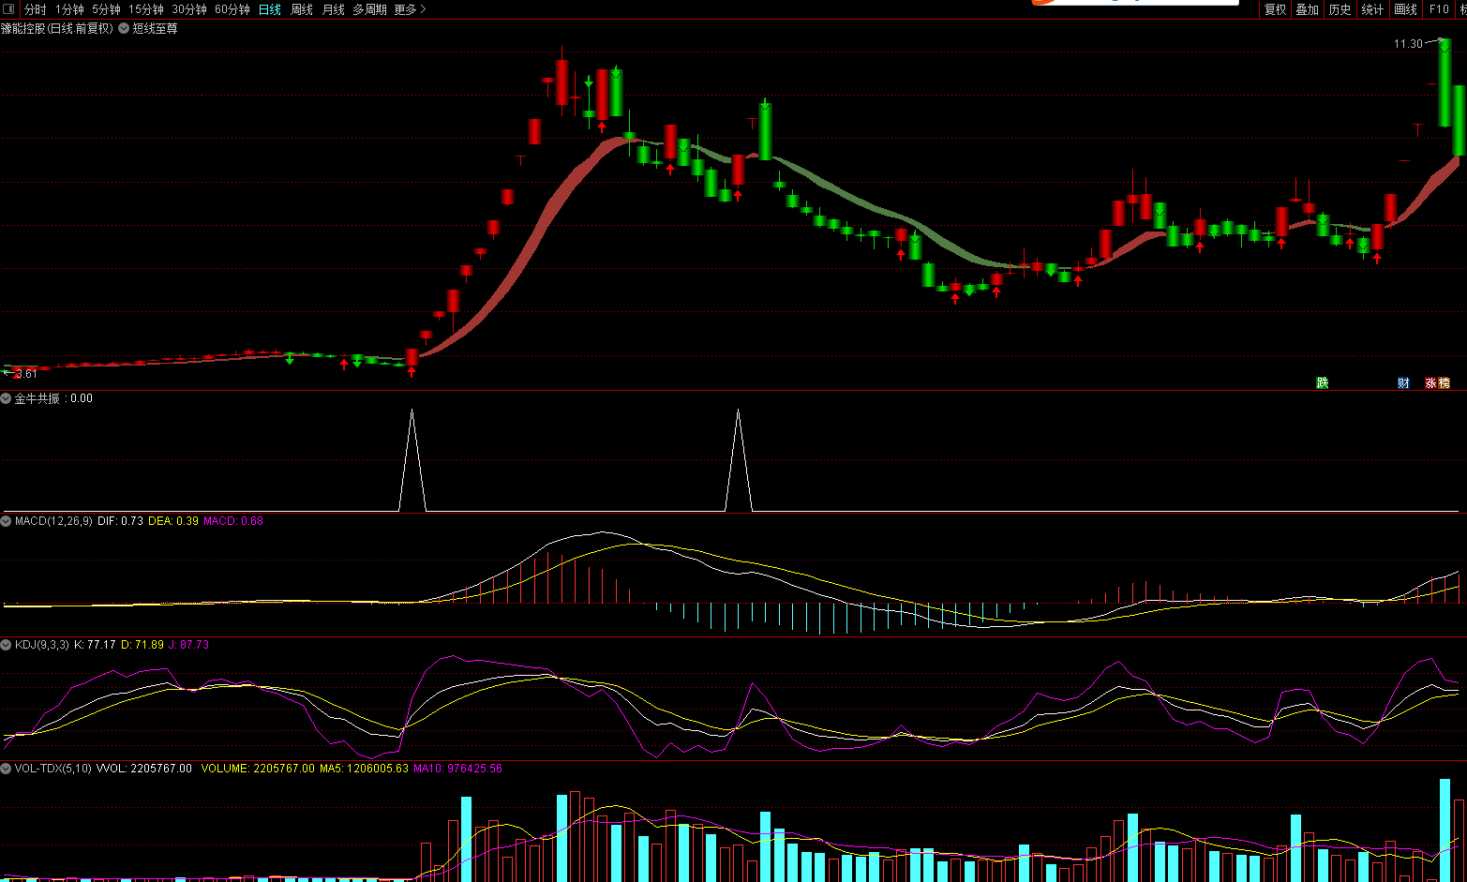Select the 周线 weekly chart tab

coord(302,9)
